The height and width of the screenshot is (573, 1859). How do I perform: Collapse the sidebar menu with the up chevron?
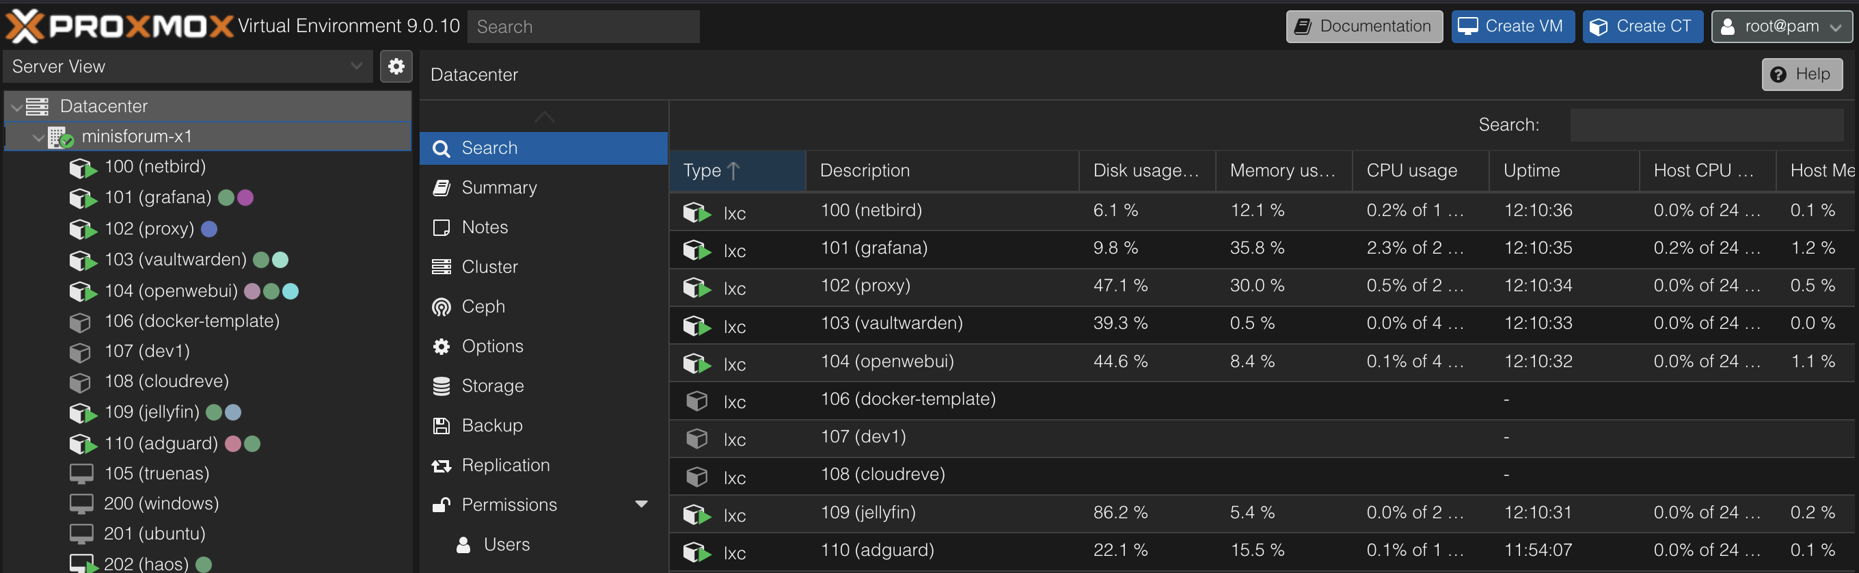[x=544, y=117]
